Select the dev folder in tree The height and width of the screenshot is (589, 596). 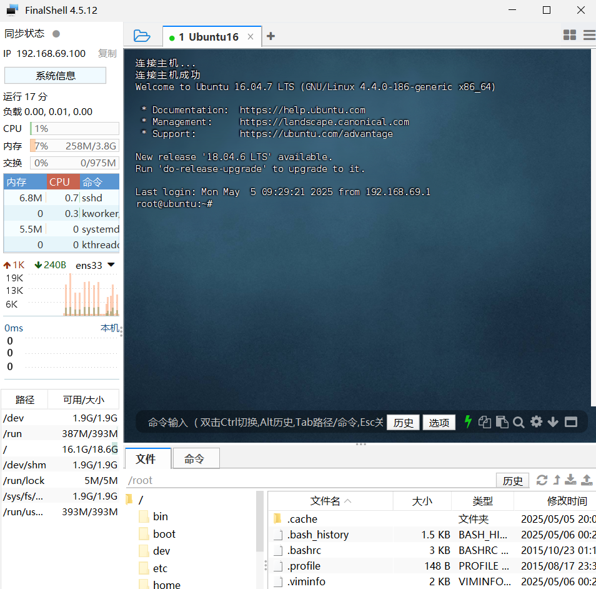(x=155, y=551)
